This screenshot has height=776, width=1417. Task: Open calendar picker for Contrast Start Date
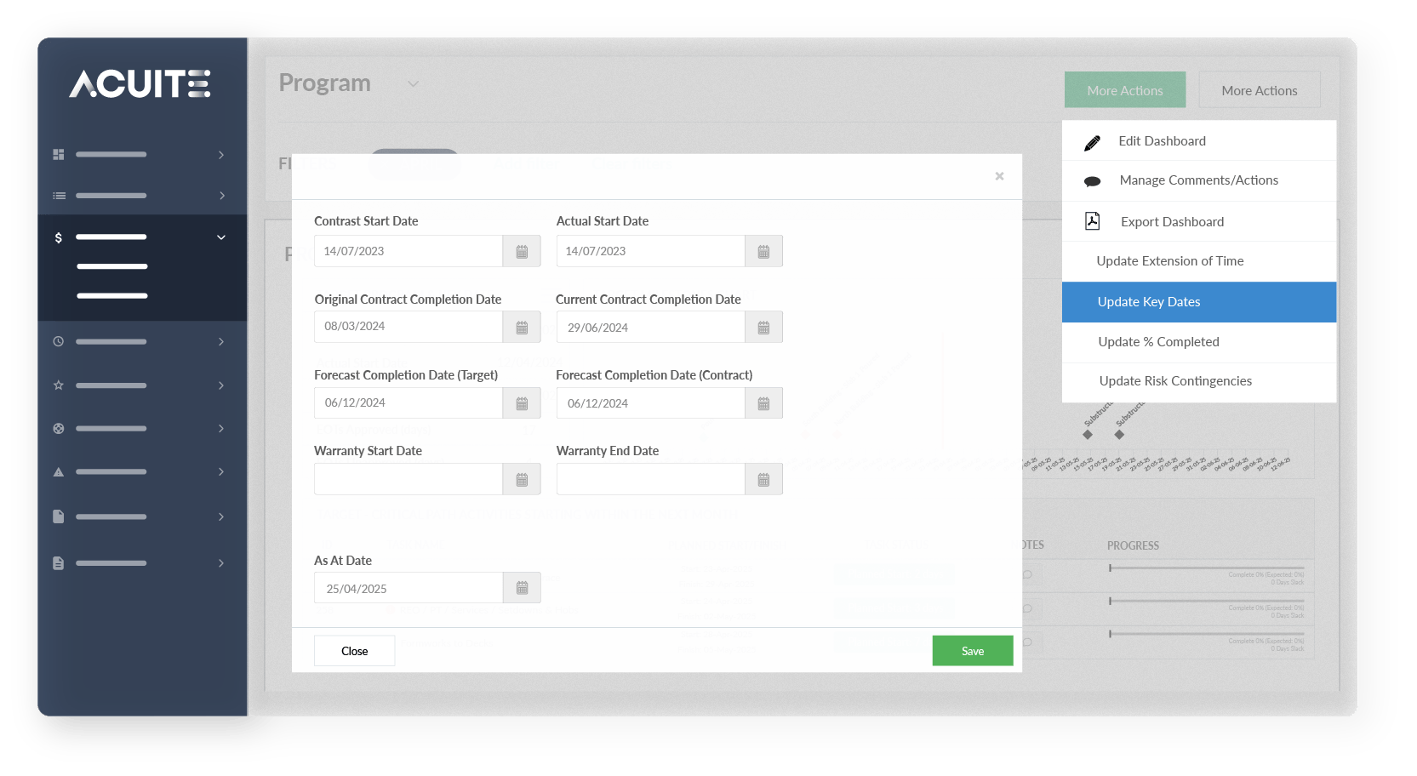tap(522, 251)
